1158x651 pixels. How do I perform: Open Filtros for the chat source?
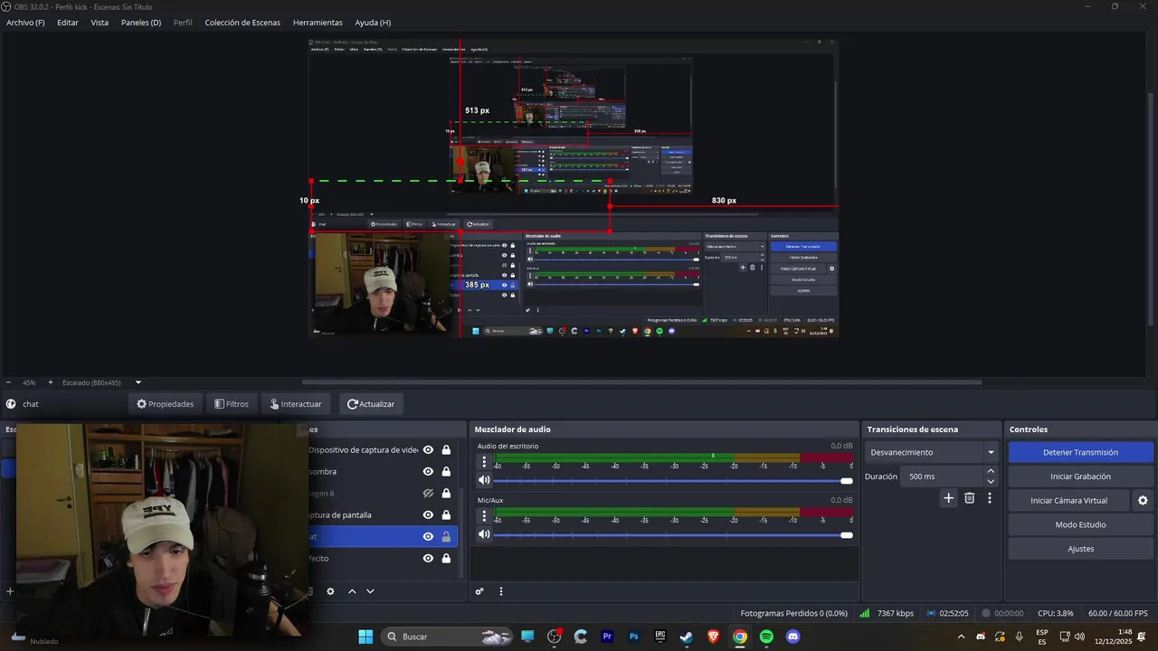[231, 404]
